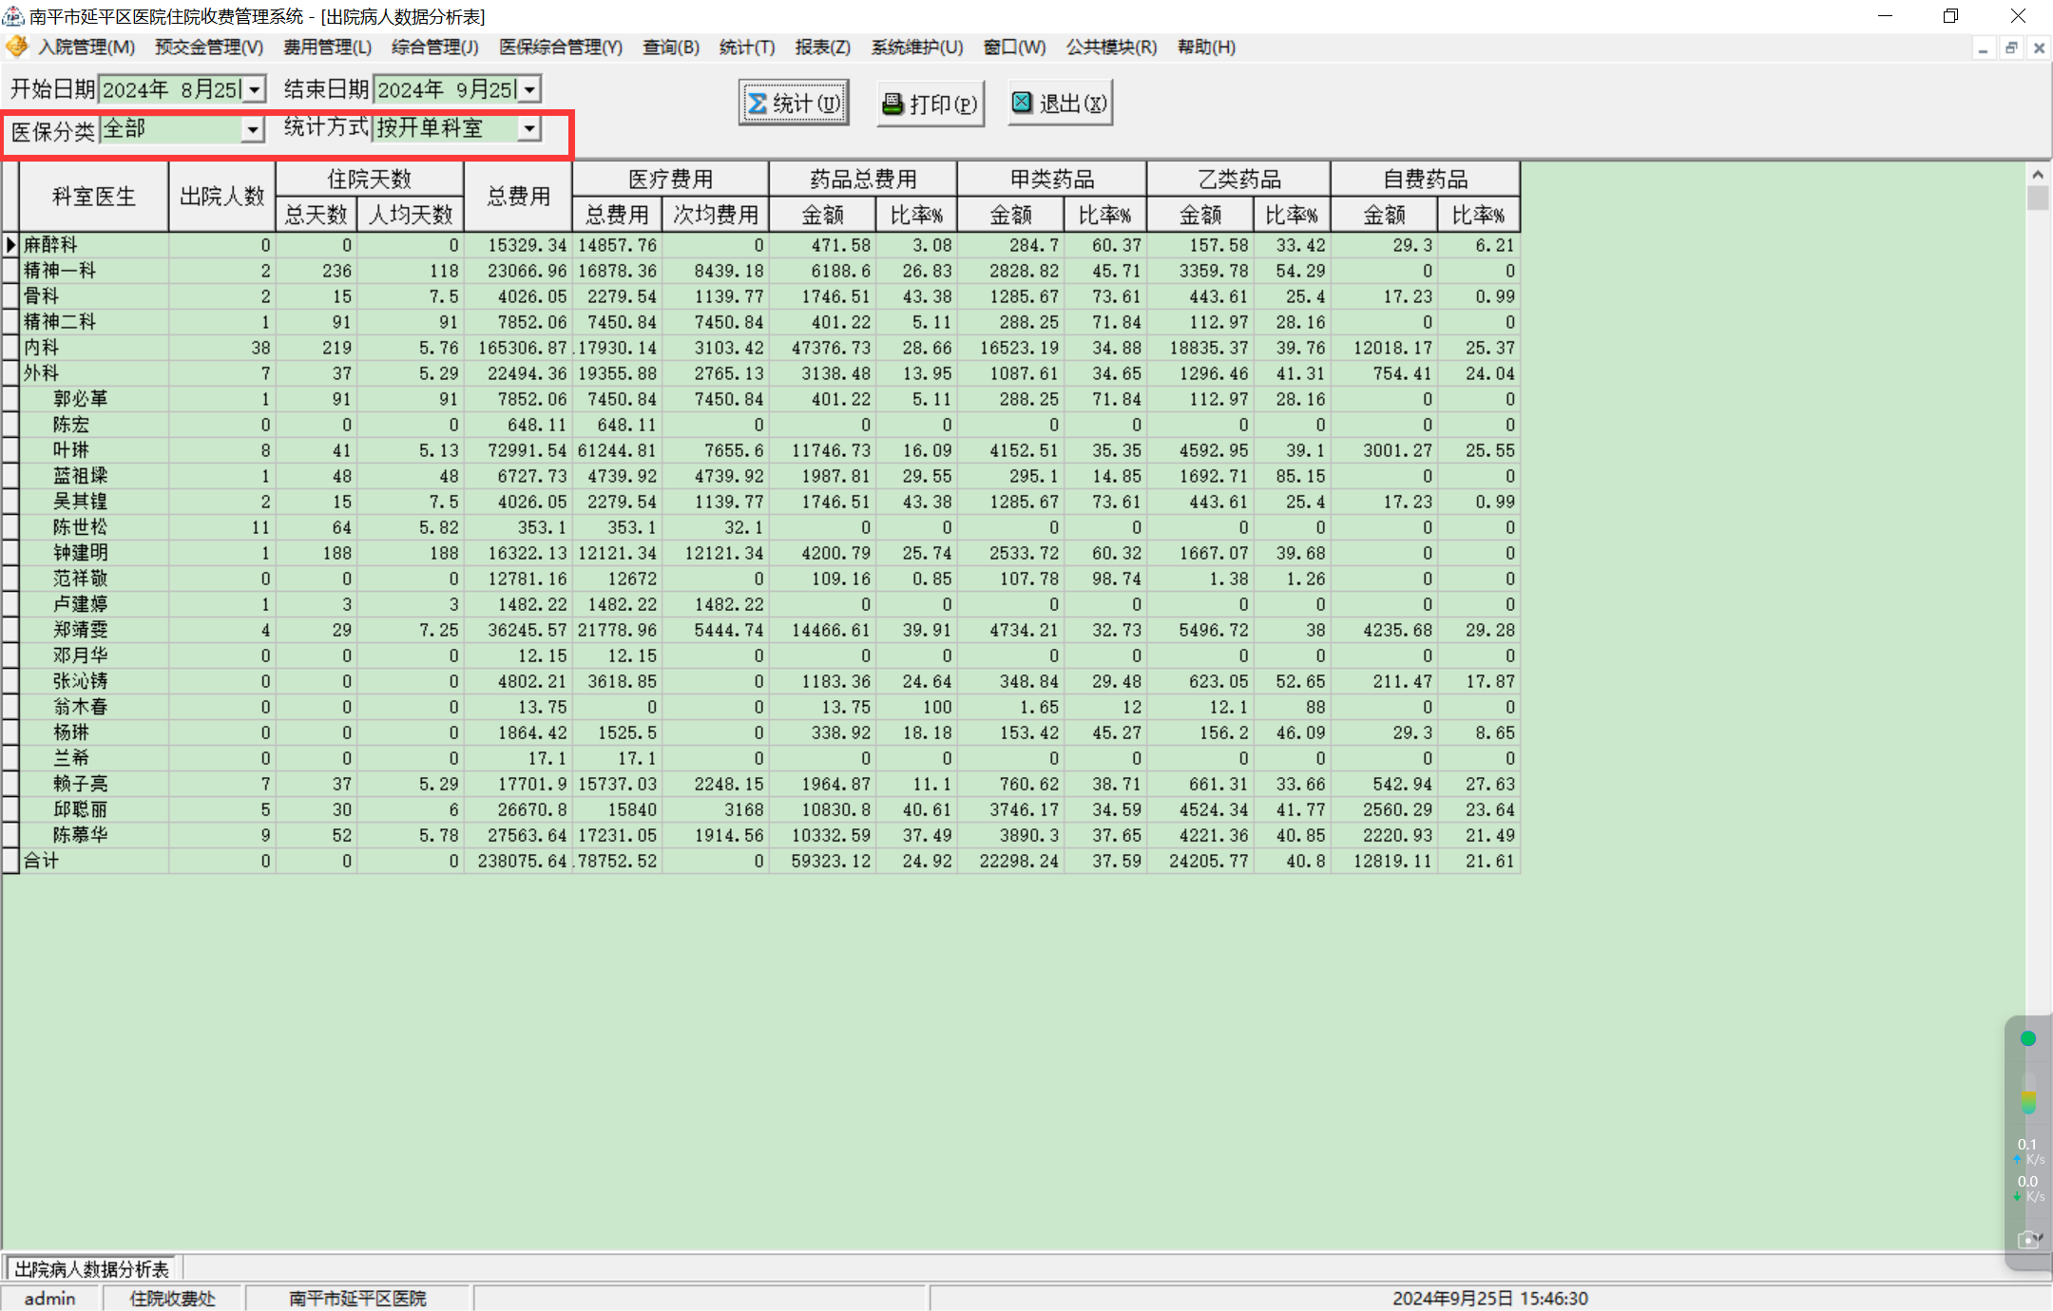This screenshot has width=2053, height=1311.
Task: Select row marker for 合计 row
Action: click(10, 861)
